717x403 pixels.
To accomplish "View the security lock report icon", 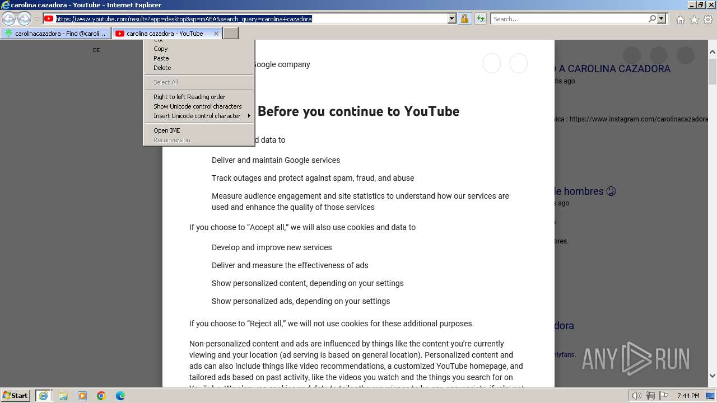I will point(464,19).
